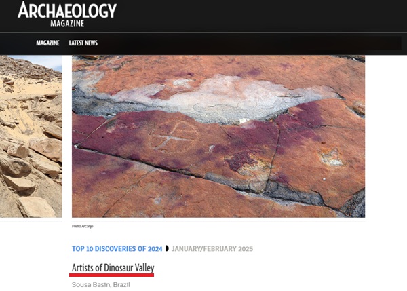Click the half-circle separator icon
Screen dimensions: 407x291
[x=167, y=248]
